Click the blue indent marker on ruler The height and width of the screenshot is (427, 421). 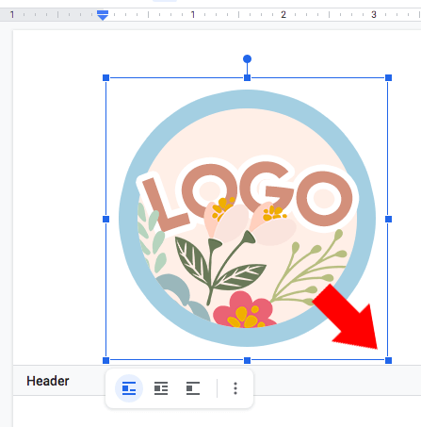coord(103,15)
